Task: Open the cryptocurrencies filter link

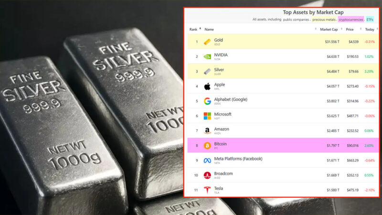Action: [351, 20]
